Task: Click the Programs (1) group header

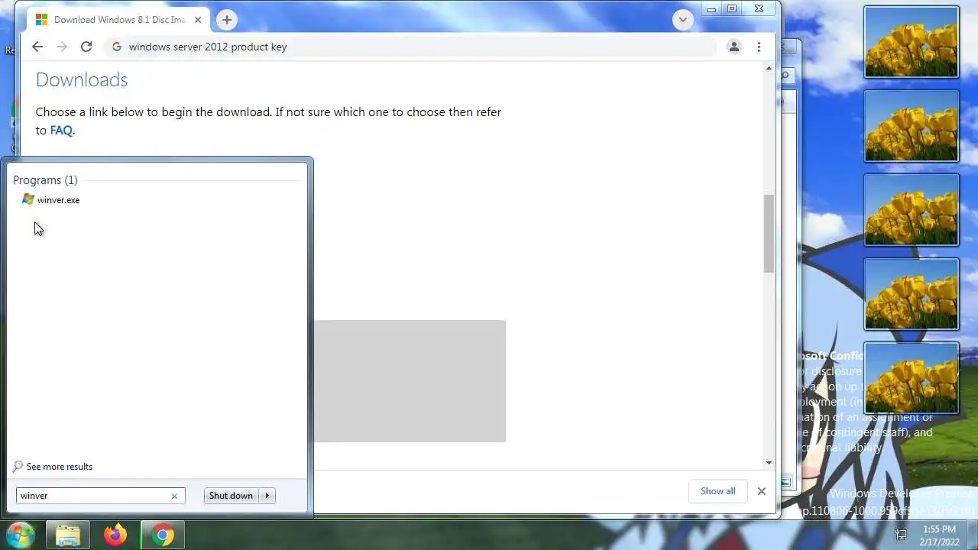Action: pyautogui.click(x=45, y=180)
